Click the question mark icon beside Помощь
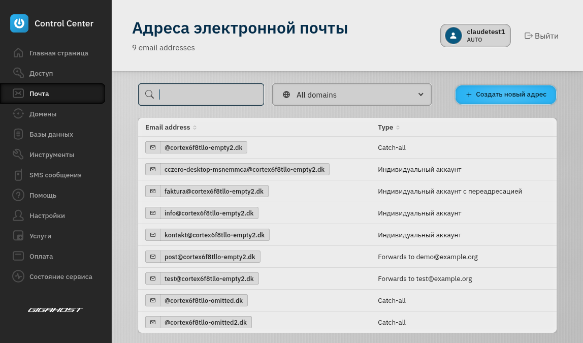 point(18,195)
